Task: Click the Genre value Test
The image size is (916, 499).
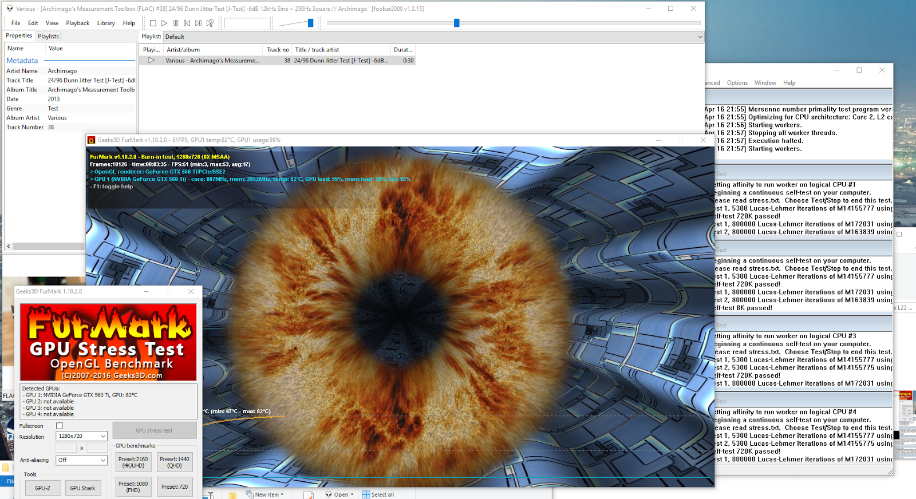Action: [x=53, y=109]
